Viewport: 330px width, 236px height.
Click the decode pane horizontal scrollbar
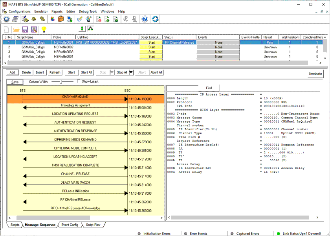coord(240,218)
